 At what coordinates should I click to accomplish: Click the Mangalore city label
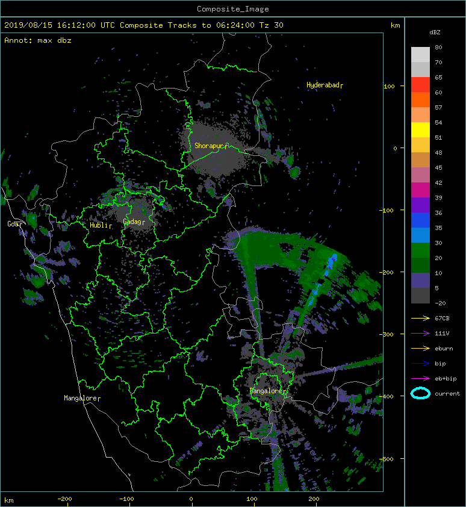pyautogui.click(x=82, y=398)
